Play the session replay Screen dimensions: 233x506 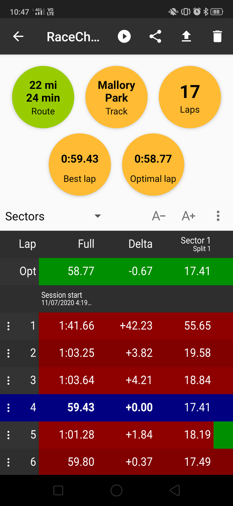[x=124, y=37]
